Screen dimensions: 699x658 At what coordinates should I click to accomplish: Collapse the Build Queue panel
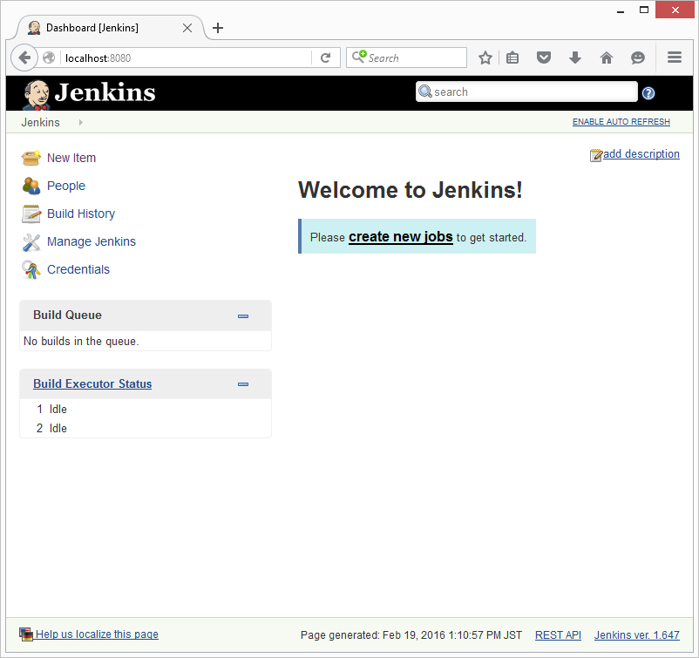243,316
